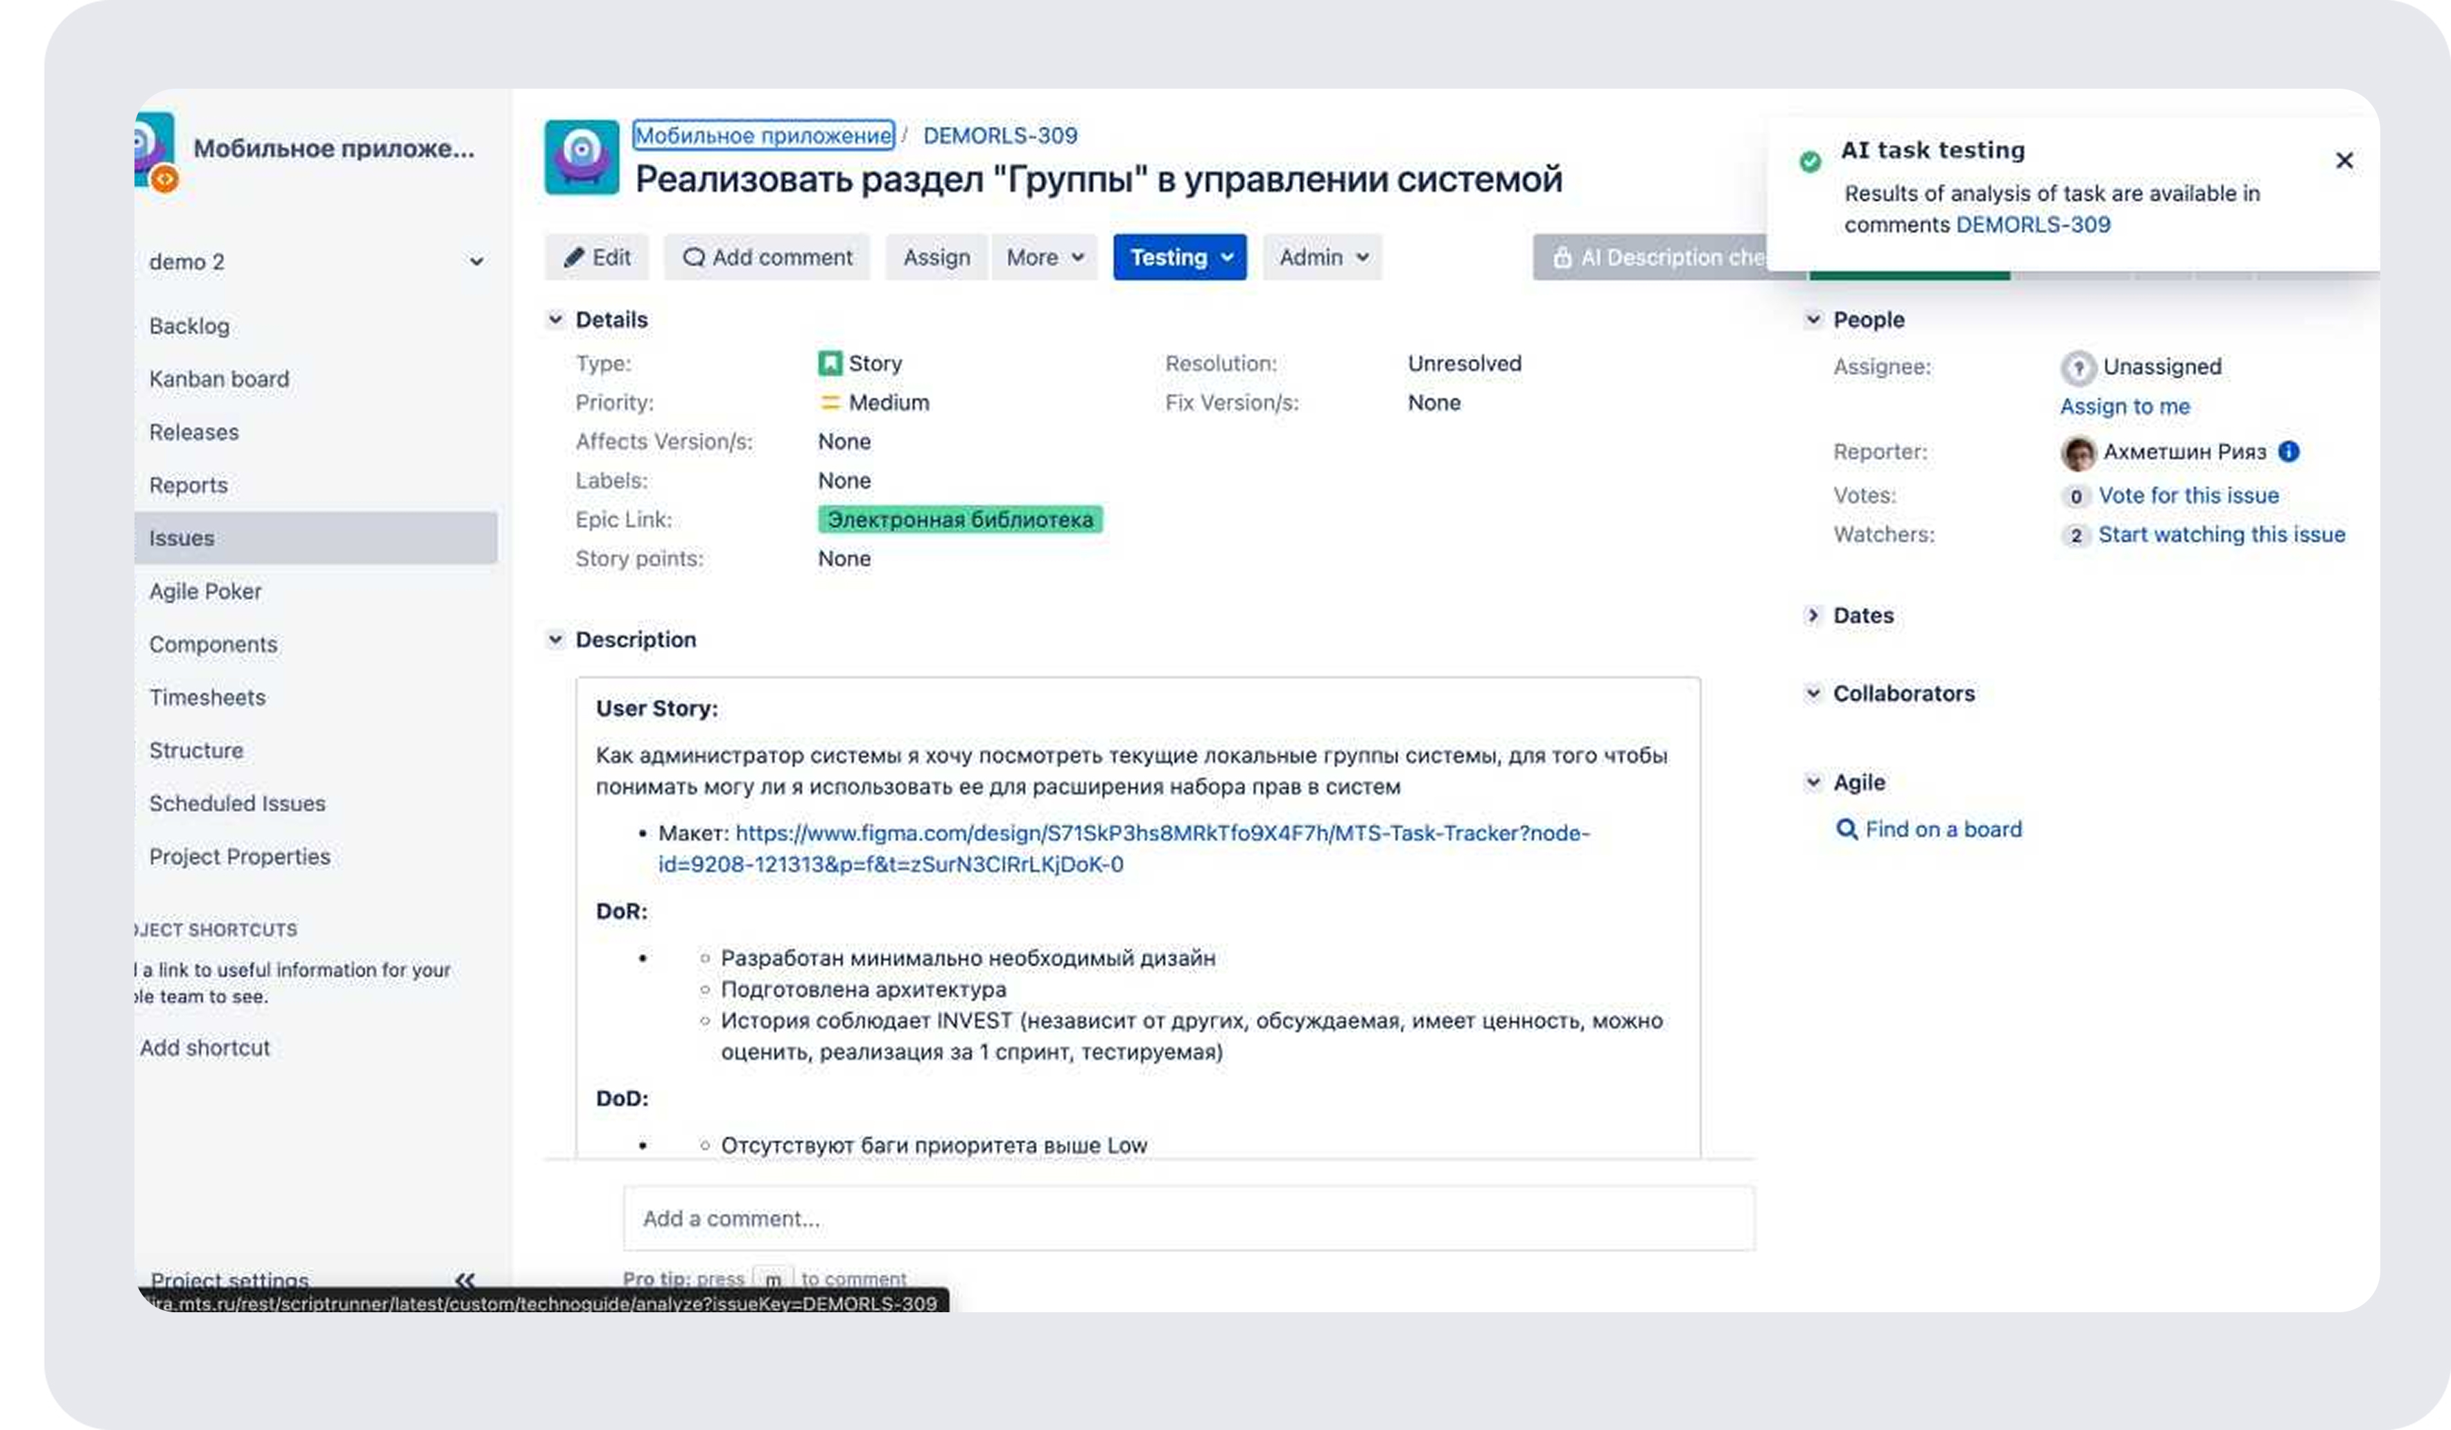Click the AI Description check button
This screenshot has width=2451, height=1430.
pyautogui.click(x=1653, y=258)
